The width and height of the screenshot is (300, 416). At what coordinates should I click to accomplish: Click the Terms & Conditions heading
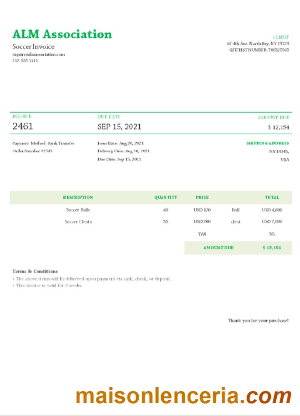(x=35, y=271)
